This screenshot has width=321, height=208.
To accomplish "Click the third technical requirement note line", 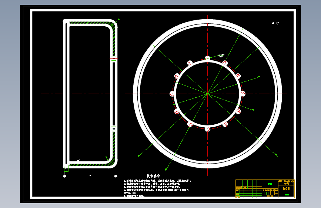I will pyautogui.click(x=152, y=187).
